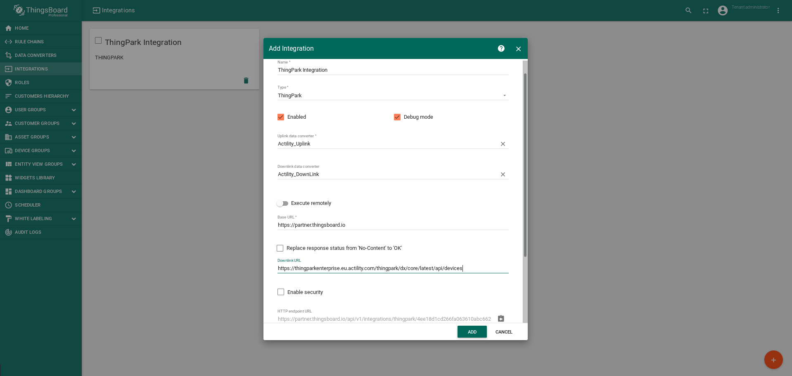Uncheck the Enabled checkbox
Image resolution: width=792 pixels, height=376 pixels.
click(x=281, y=117)
